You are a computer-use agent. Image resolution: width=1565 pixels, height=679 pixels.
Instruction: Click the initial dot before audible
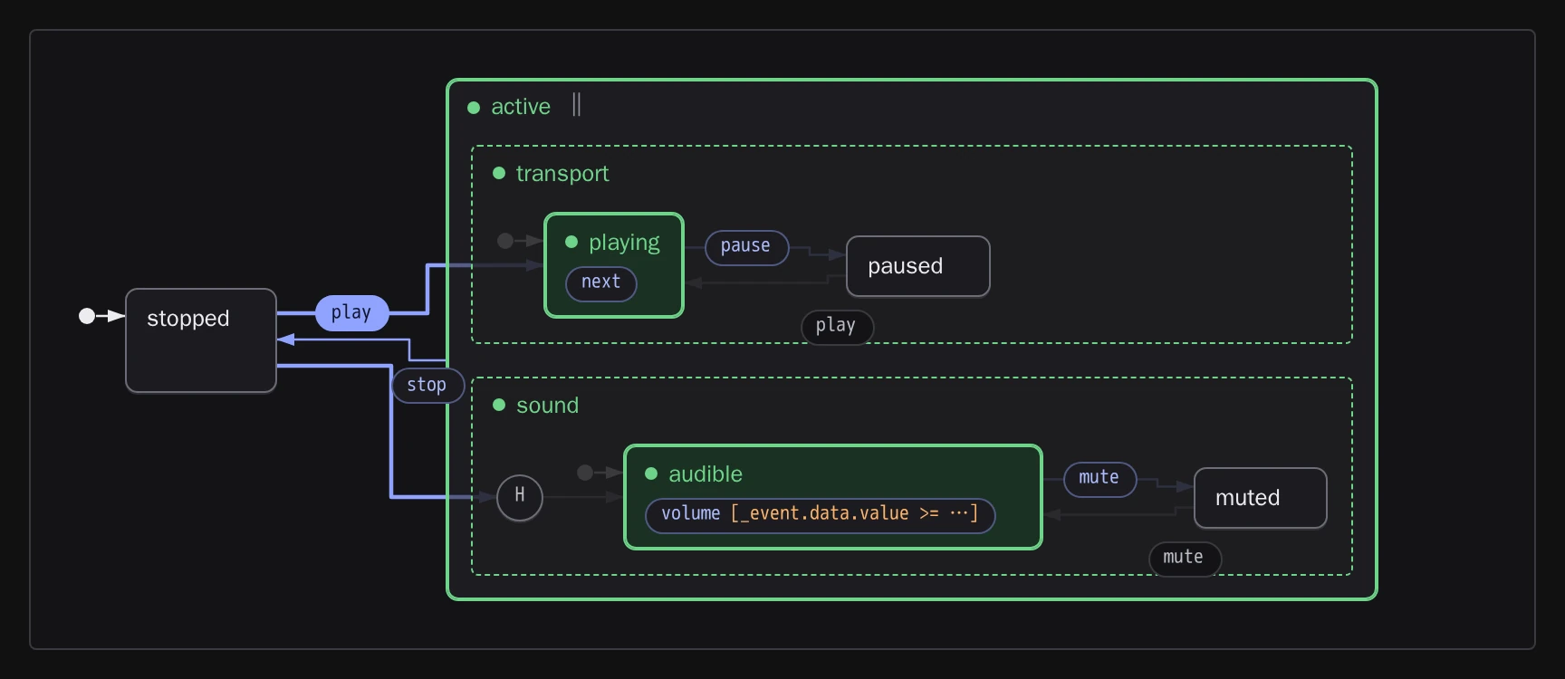[585, 473]
